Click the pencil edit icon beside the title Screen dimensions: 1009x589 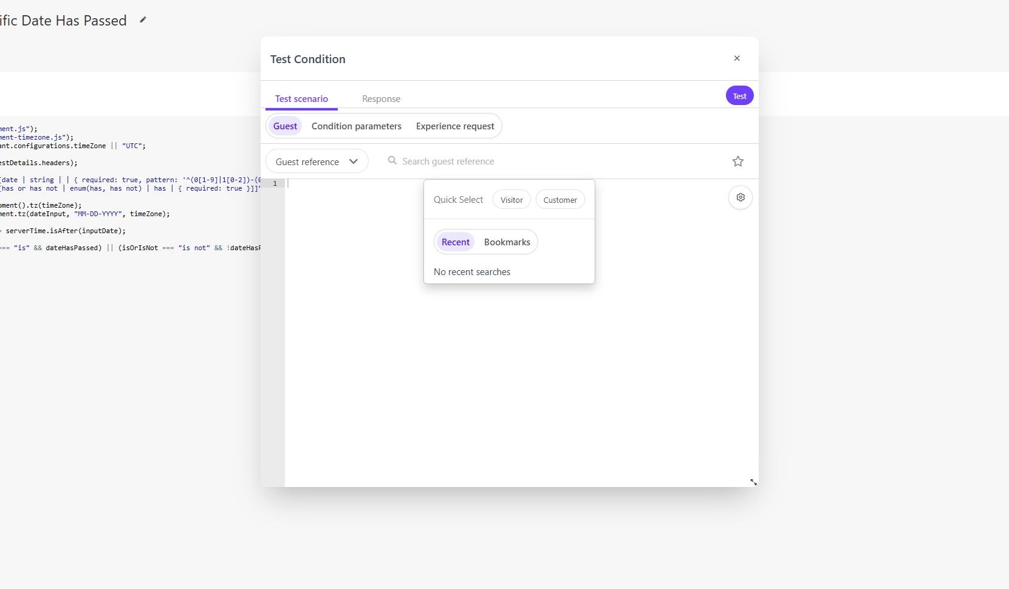pyautogui.click(x=143, y=20)
